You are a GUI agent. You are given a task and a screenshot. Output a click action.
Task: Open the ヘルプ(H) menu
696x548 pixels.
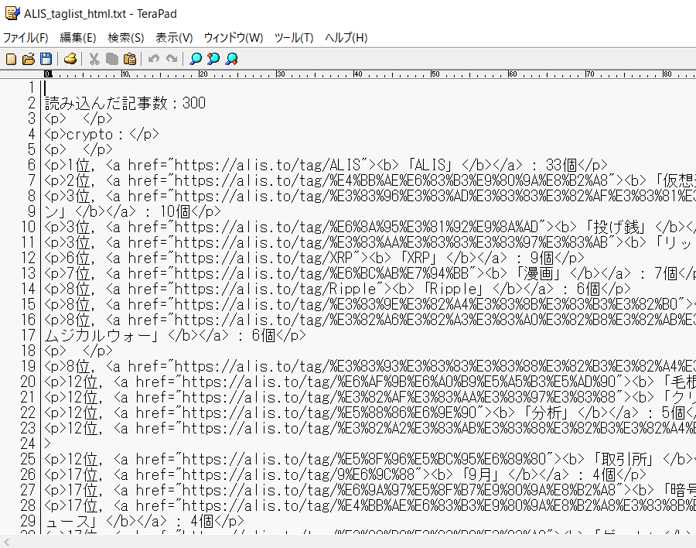[346, 38]
